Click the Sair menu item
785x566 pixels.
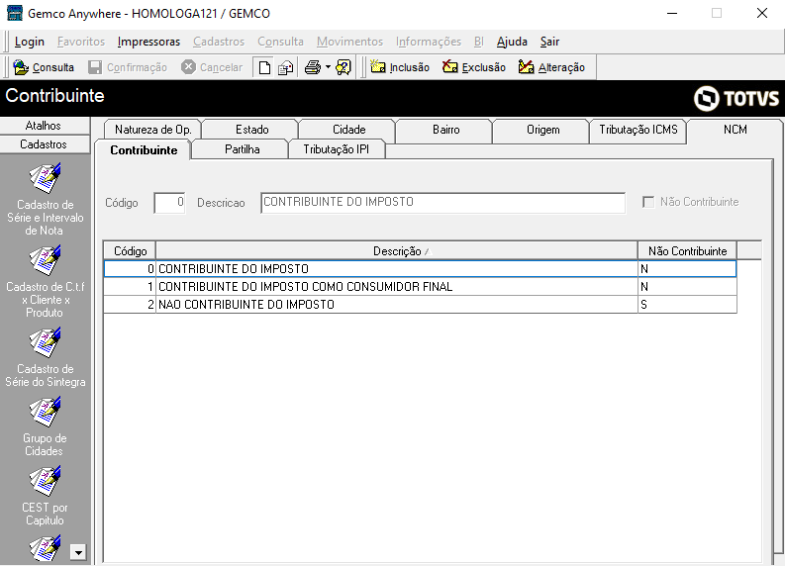(549, 42)
